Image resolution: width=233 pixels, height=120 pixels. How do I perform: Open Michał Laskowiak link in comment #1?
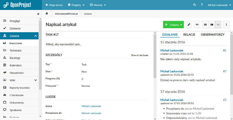(x=172, y=51)
